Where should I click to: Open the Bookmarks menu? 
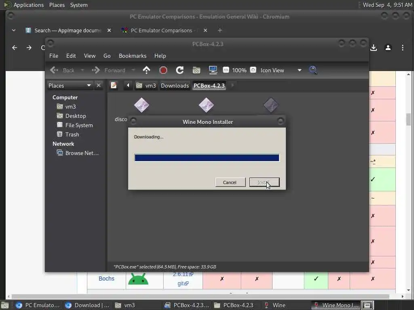coord(133,56)
